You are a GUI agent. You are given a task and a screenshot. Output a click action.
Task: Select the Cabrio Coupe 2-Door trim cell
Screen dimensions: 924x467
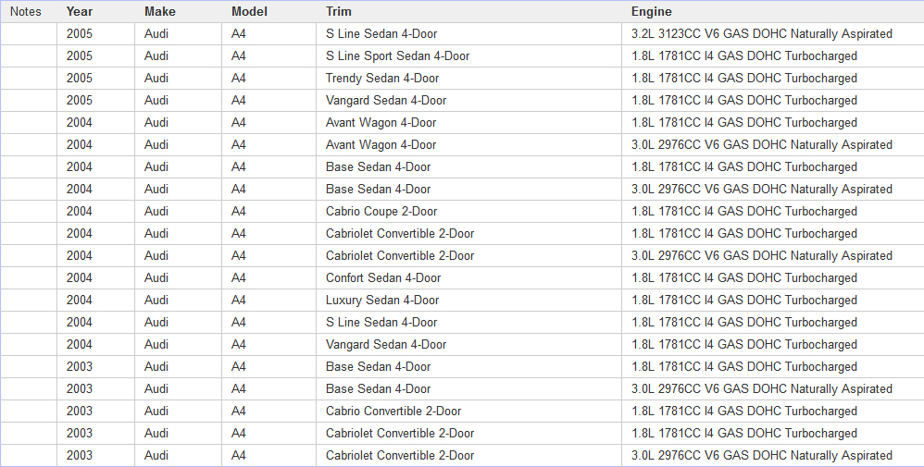[x=381, y=212]
